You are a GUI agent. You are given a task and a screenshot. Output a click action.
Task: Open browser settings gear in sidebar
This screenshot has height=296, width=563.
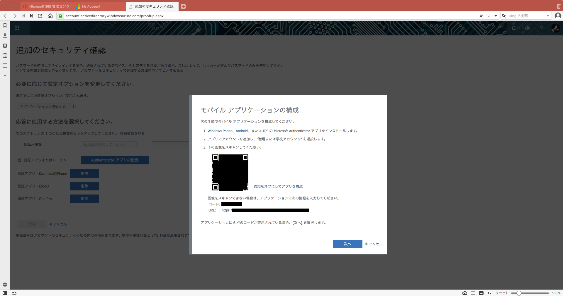click(x=5, y=285)
